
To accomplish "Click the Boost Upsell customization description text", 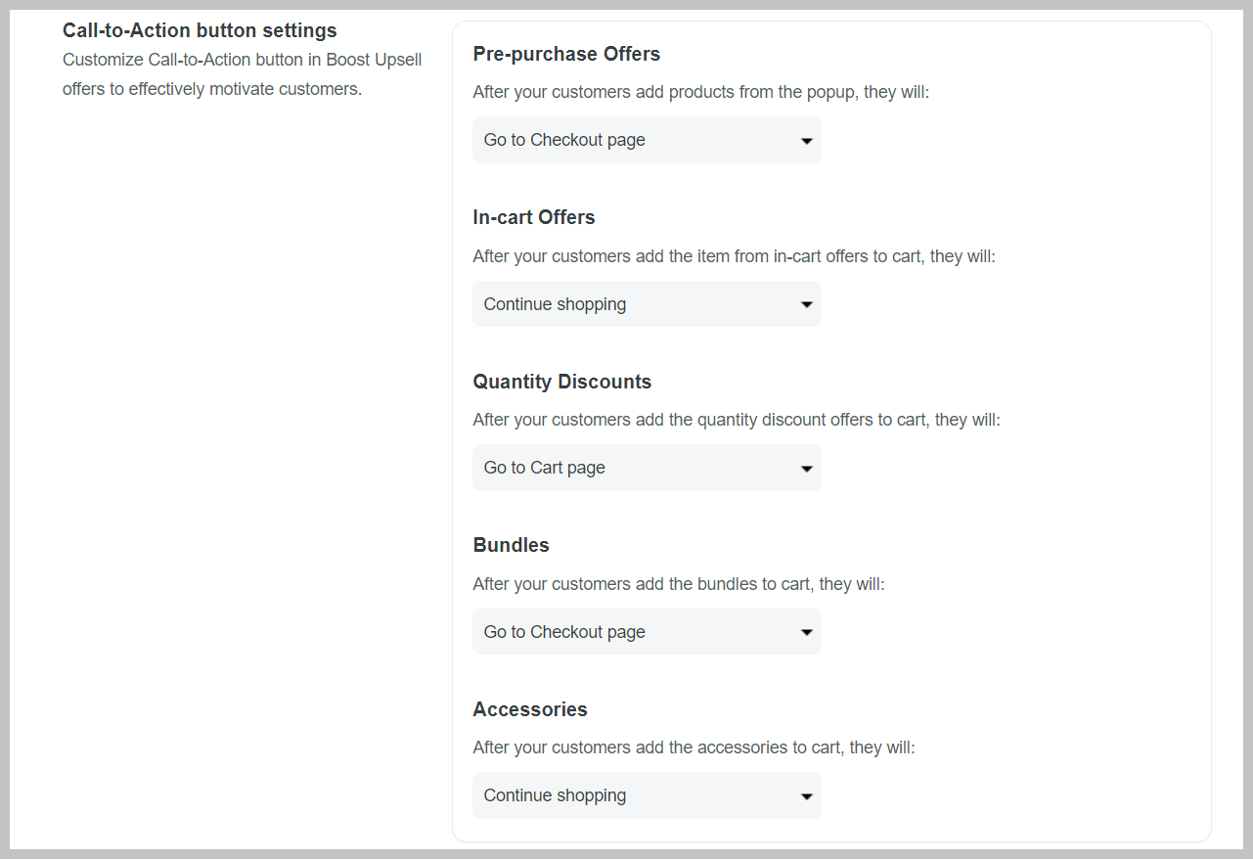I will 242,74.
